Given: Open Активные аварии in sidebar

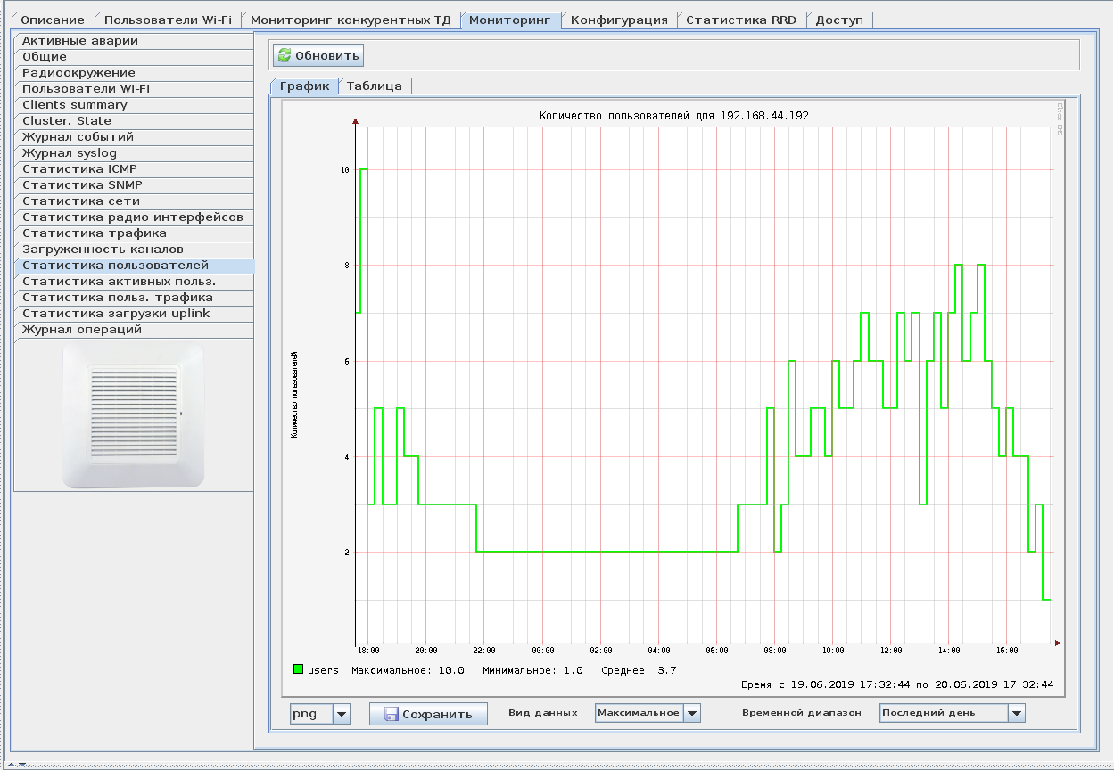Looking at the screenshot, I should (80, 41).
